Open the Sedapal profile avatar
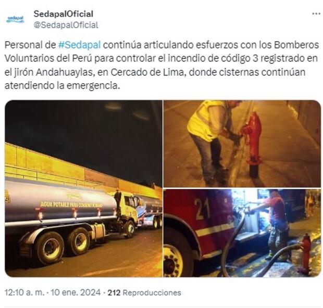Screen dimensions: 323x308 15,19
